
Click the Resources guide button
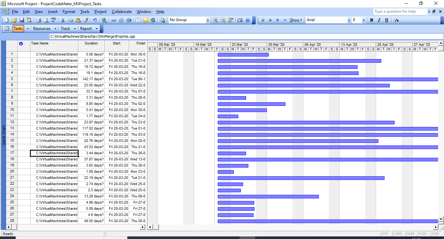(42, 29)
